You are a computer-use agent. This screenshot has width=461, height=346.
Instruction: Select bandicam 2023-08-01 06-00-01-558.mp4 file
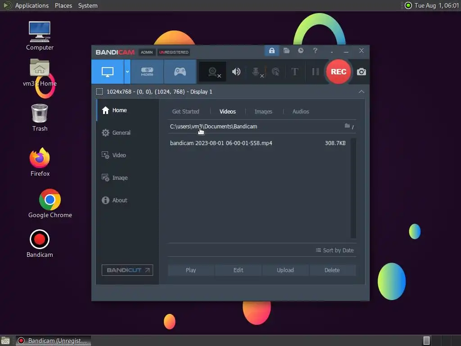pyautogui.click(x=221, y=143)
